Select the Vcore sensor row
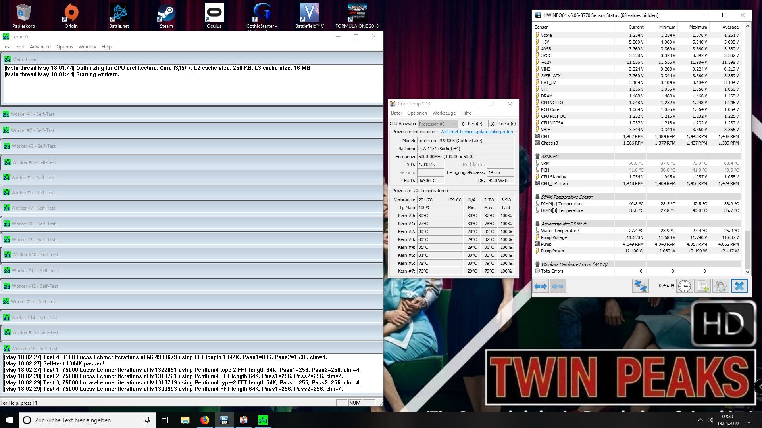 coord(637,35)
